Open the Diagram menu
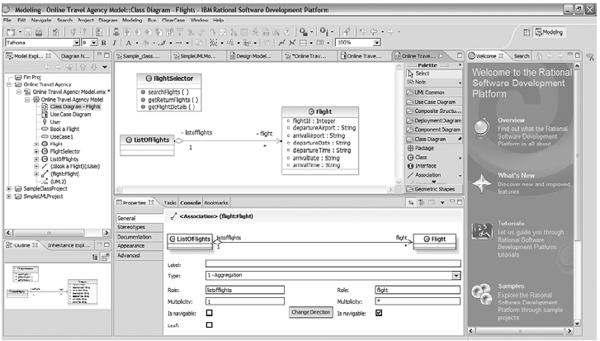 pyautogui.click(x=108, y=21)
